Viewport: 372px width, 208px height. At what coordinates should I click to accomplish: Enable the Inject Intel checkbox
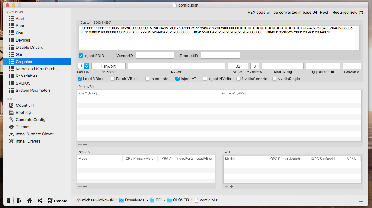tap(147, 79)
